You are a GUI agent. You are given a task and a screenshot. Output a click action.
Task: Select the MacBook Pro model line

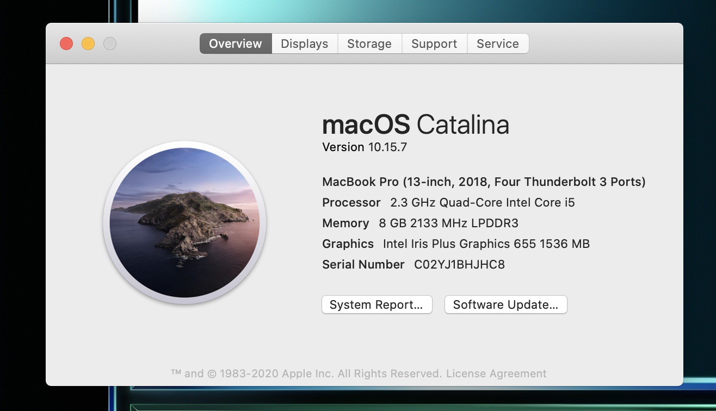pos(484,182)
